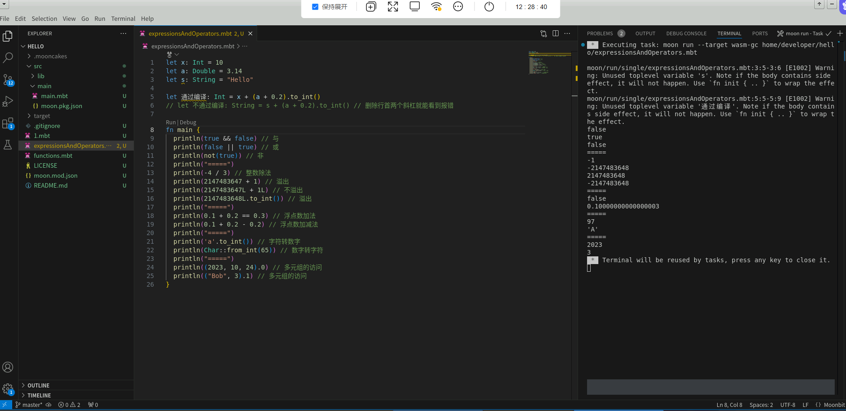Image resolution: width=846 pixels, height=411 pixels.
Task: Open the Testing flask view
Action: click(8, 145)
